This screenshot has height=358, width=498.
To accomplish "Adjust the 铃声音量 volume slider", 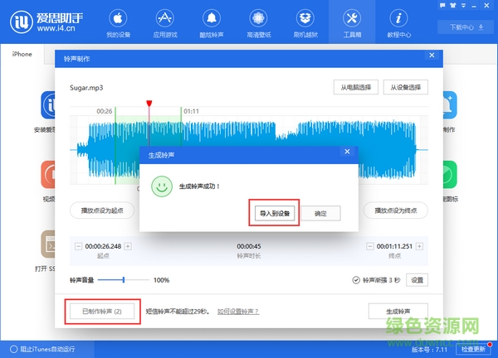I will (x=123, y=280).
